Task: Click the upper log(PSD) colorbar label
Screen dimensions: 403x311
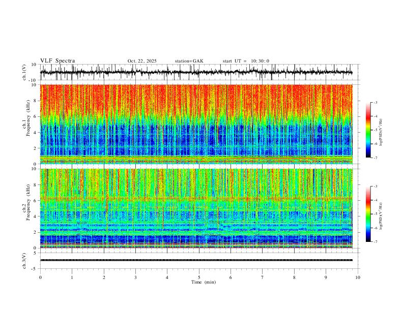Action: (x=381, y=133)
